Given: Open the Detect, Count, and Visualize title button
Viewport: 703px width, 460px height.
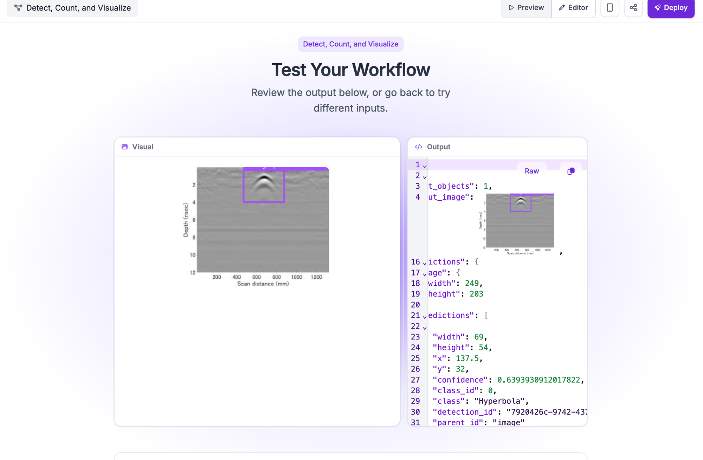Looking at the screenshot, I should coord(72,8).
